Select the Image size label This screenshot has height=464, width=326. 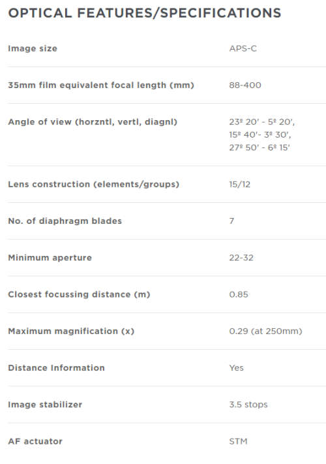(x=33, y=48)
